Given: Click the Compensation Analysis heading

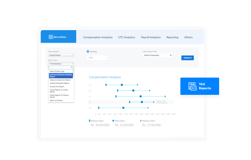Looking at the screenshot, I should [105, 77].
